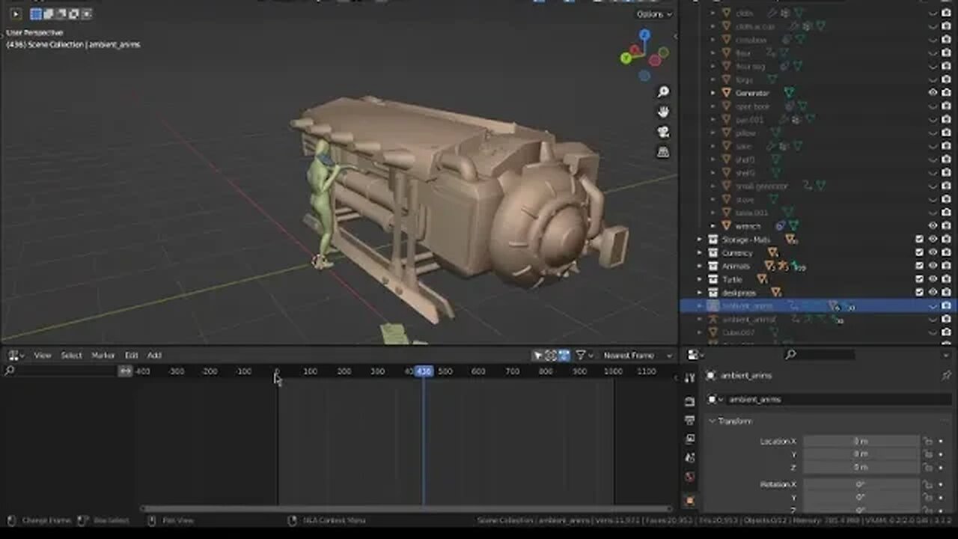Open the timeline View menu
958x539 pixels.
43,356
